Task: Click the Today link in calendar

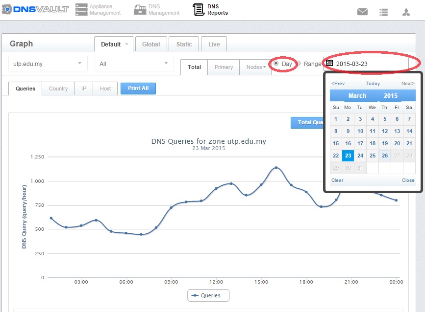Action: 373,84
